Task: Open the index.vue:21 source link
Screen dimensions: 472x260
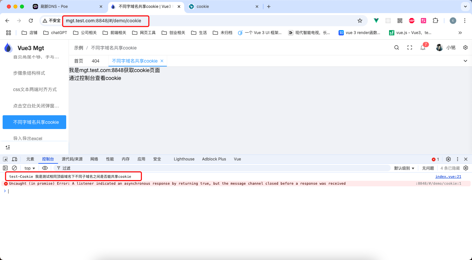Action: point(448,176)
